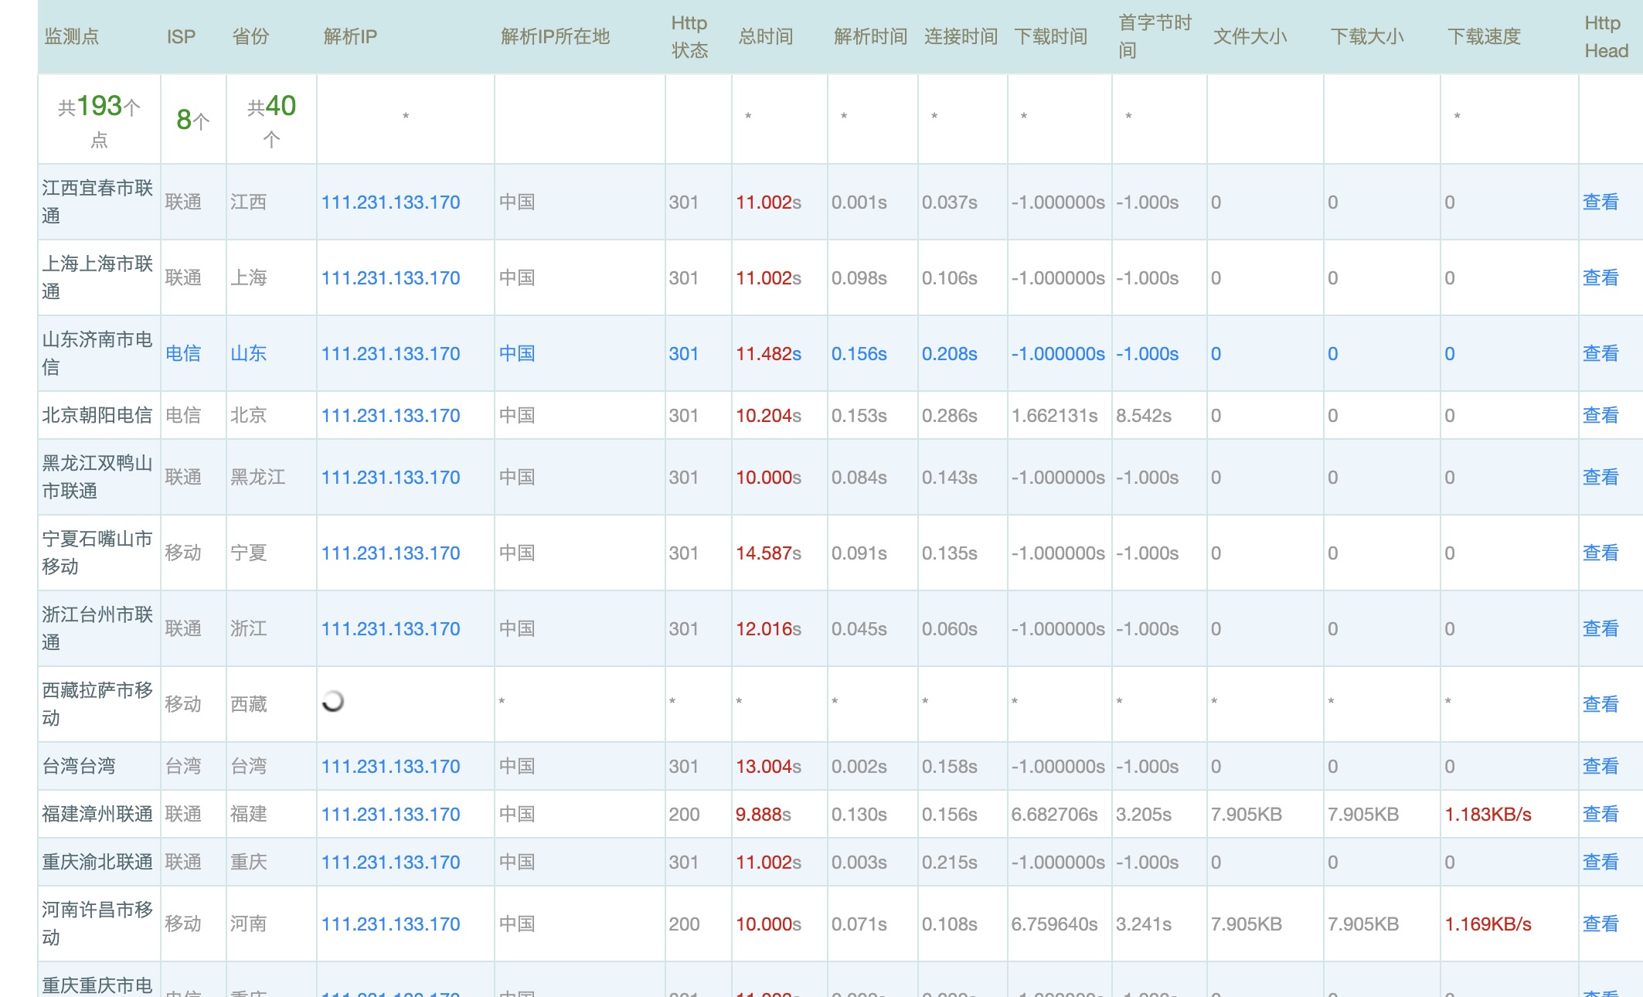Image resolution: width=1643 pixels, height=997 pixels.
Task: Click the 省份 column header
Action: (250, 36)
